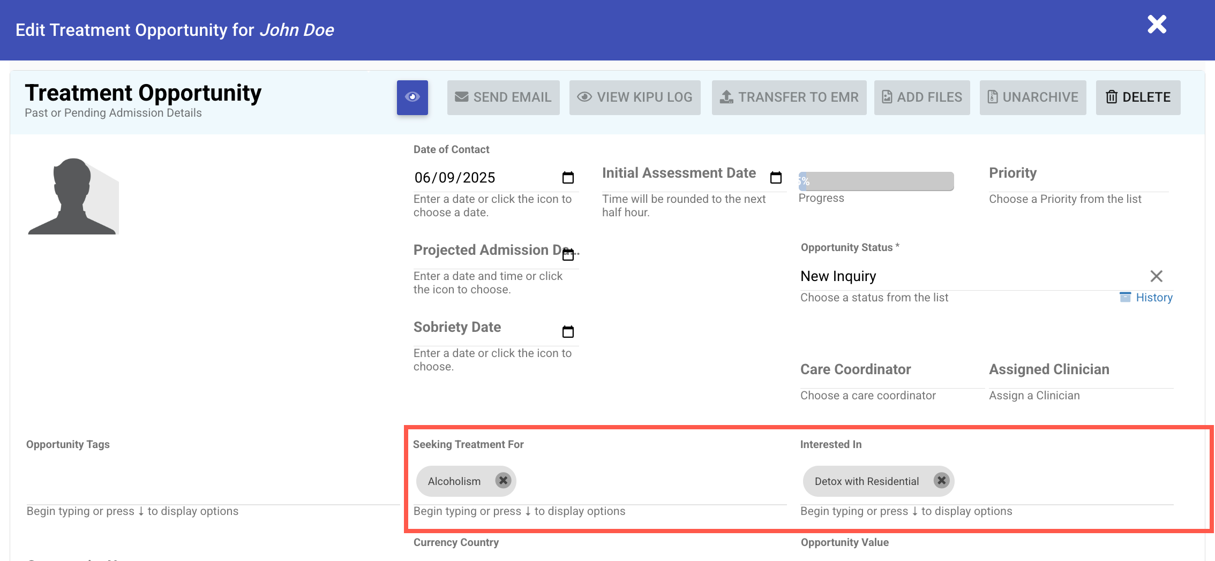Screen dimensions: 1215x561
Task: Remove the Alcoholism chip
Action: (x=503, y=481)
